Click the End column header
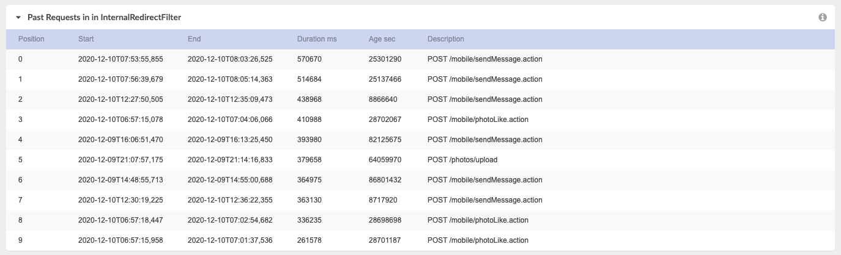This screenshot has width=841, height=255. click(194, 39)
